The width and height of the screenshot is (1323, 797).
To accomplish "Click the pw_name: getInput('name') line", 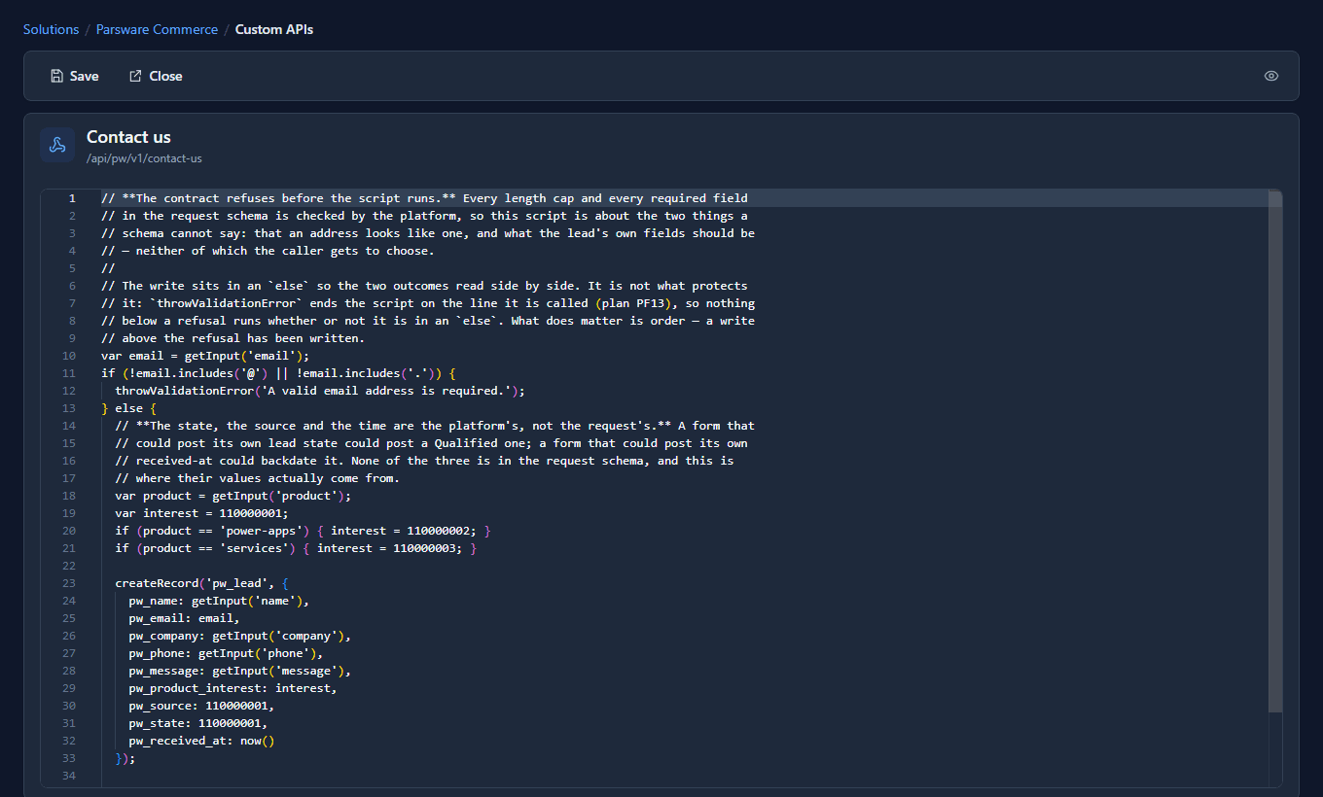I will pyautogui.click(x=219, y=601).
